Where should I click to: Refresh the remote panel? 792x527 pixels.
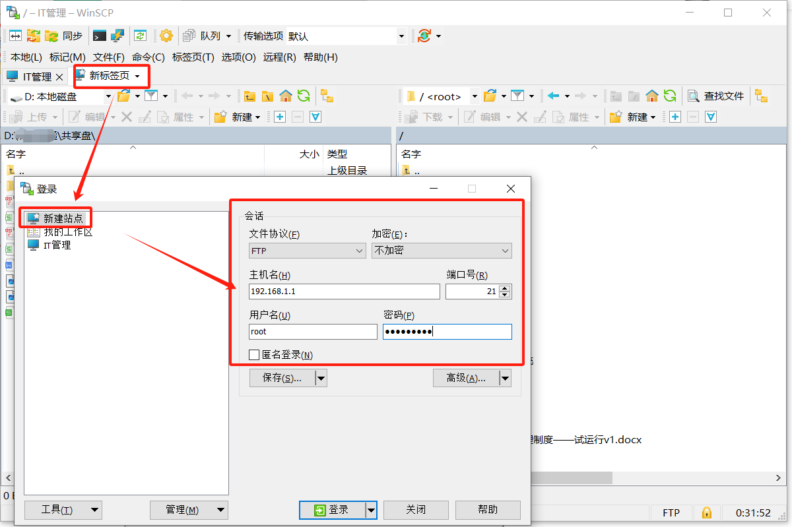670,96
